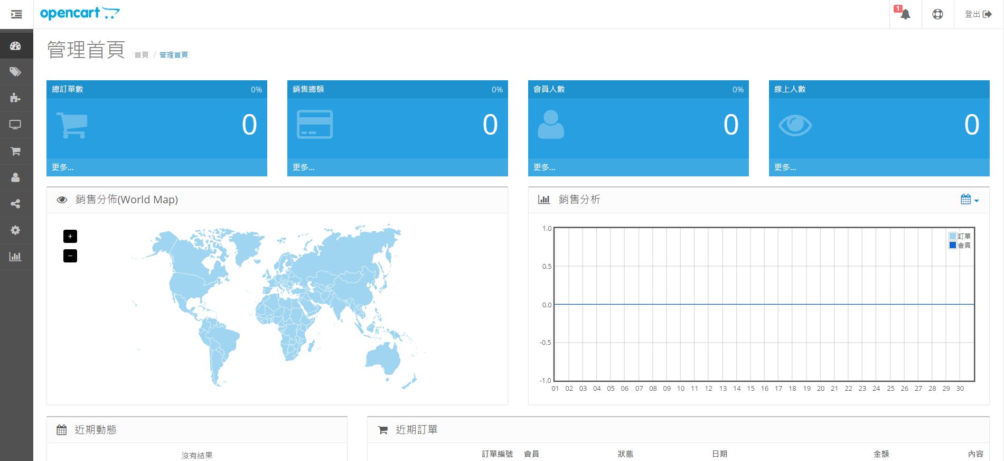1004x461 pixels.
Task: Expand the calendar range dropdown in 銷售分析
Action: 969,200
